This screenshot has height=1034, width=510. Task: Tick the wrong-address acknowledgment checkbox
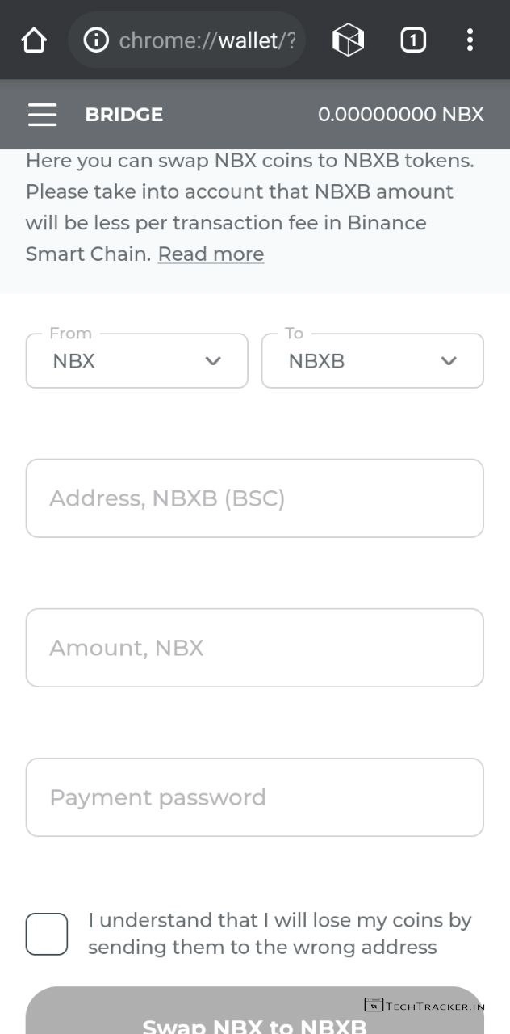(x=47, y=934)
